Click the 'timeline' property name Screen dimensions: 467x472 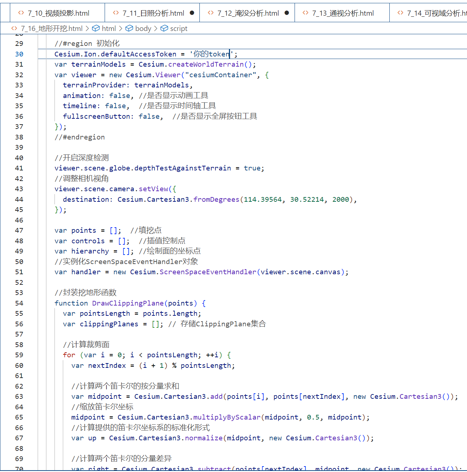coord(79,106)
